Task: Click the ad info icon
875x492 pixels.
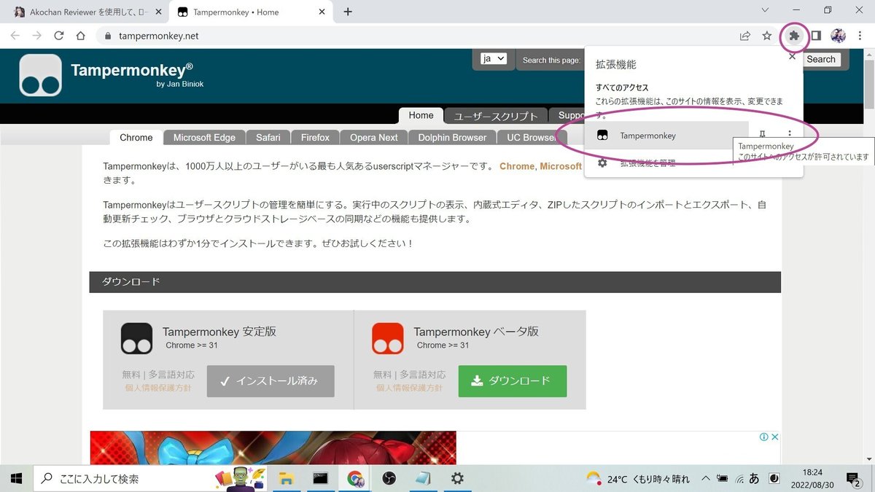Action: (x=763, y=437)
